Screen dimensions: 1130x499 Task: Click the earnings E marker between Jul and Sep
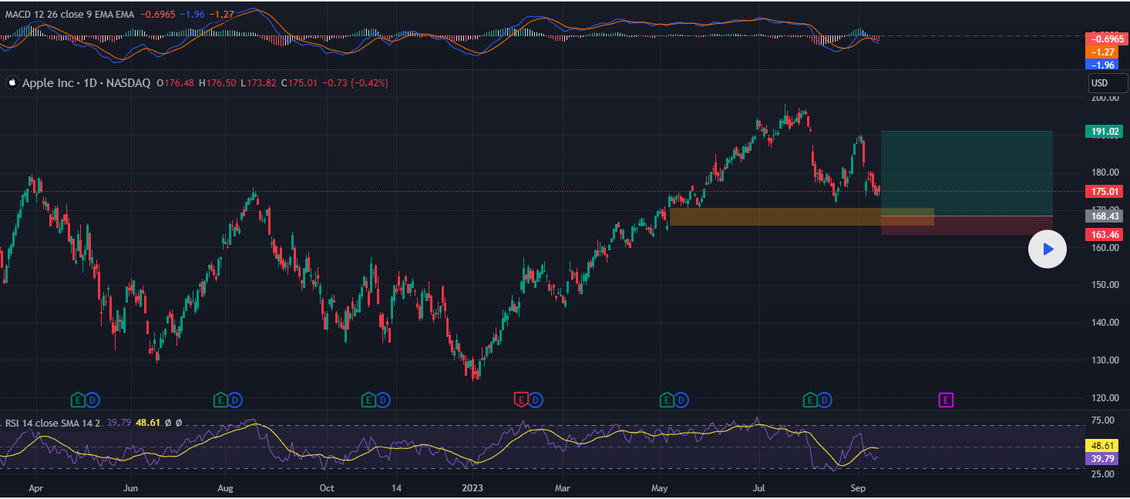(x=810, y=400)
